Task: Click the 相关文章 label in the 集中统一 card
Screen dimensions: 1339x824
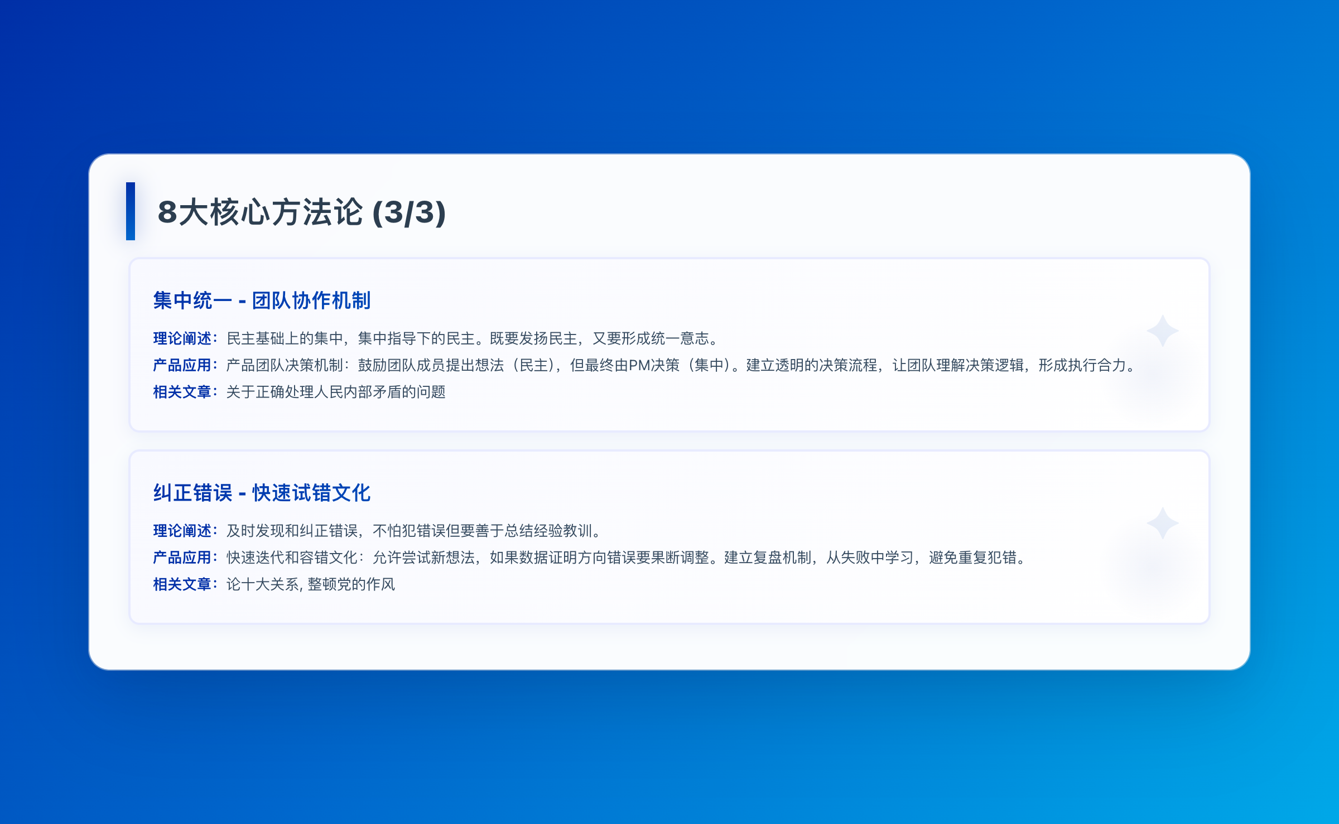Action: pyautogui.click(x=182, y=392)
